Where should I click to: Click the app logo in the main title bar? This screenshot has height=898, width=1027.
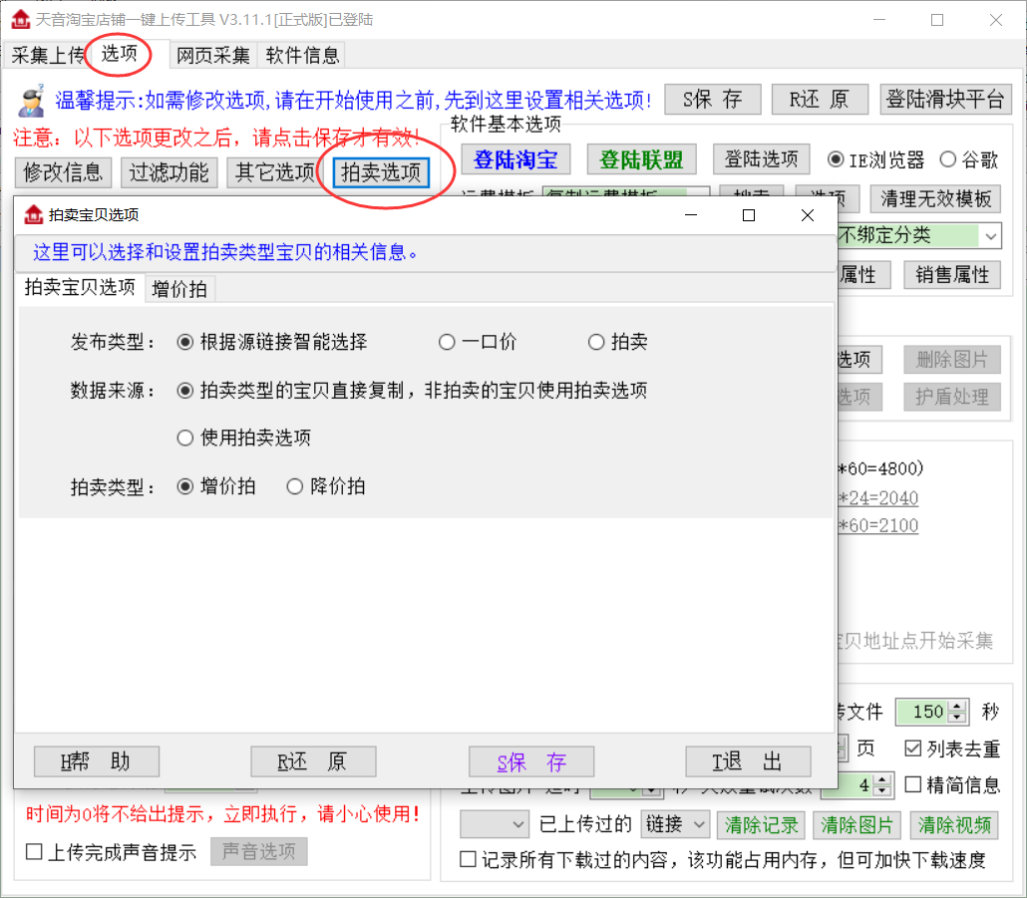coord(20,20)
